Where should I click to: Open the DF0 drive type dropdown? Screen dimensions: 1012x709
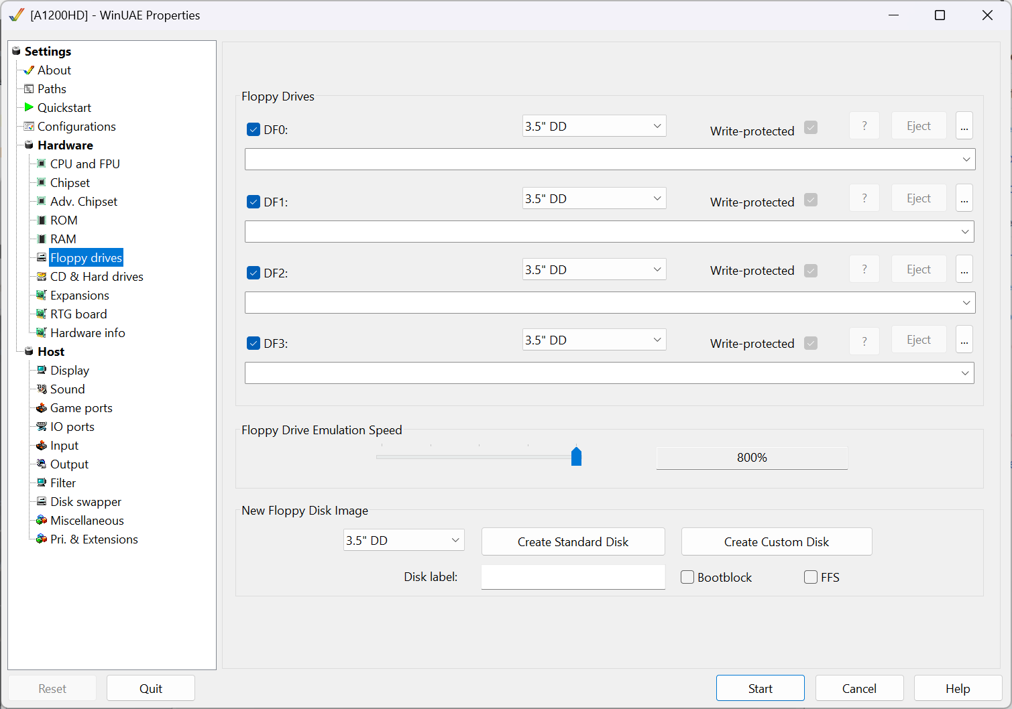[594, 126]
